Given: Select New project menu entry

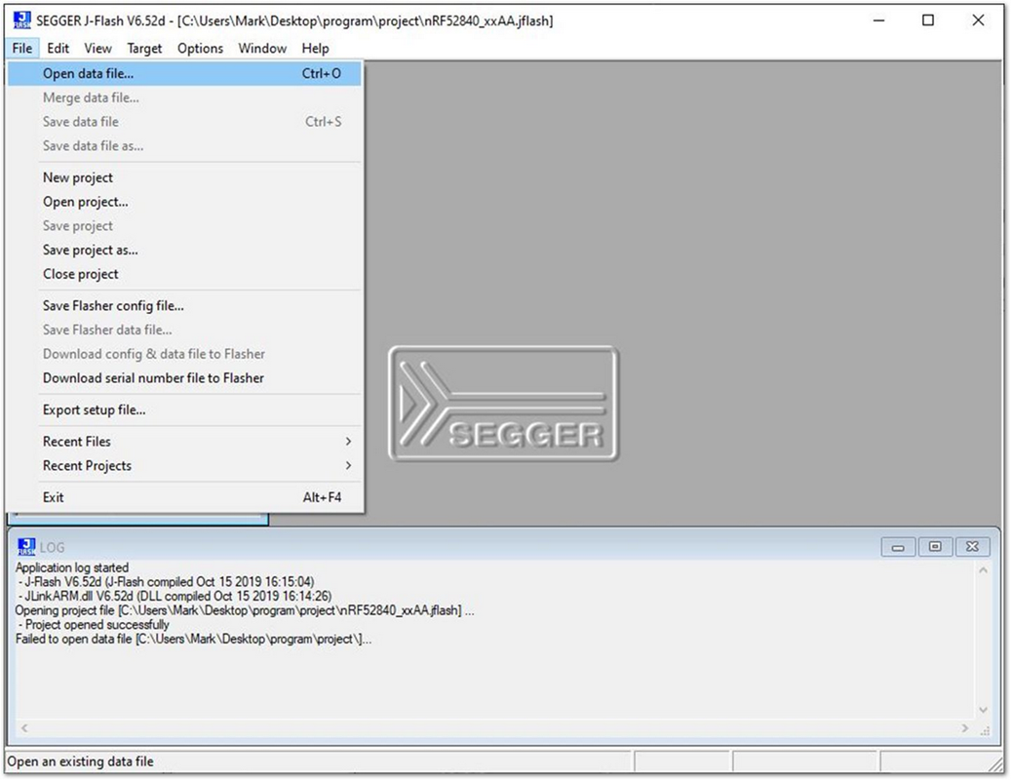Looking at the screenshot, I should [184, 177].
